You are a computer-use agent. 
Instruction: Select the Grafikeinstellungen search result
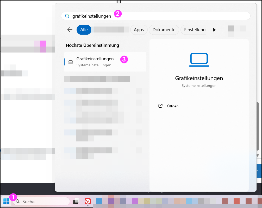pyautogui.click(x=105, y=62)
